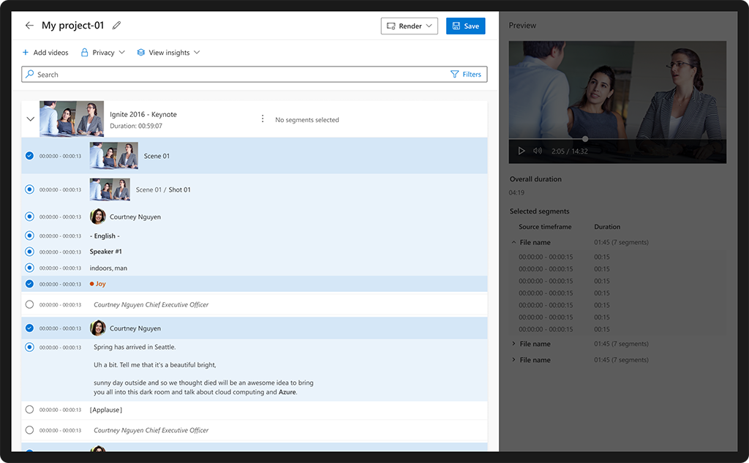Click the View insights layers icon
Screen dimensions: 749x463
(x=140, y=52)
